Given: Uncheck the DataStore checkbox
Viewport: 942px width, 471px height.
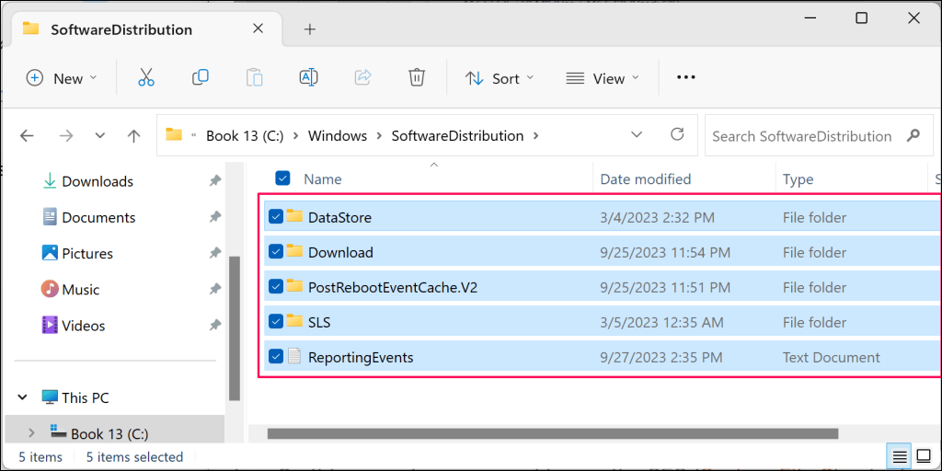Looking at the screenshot, I should click(276, 217).
